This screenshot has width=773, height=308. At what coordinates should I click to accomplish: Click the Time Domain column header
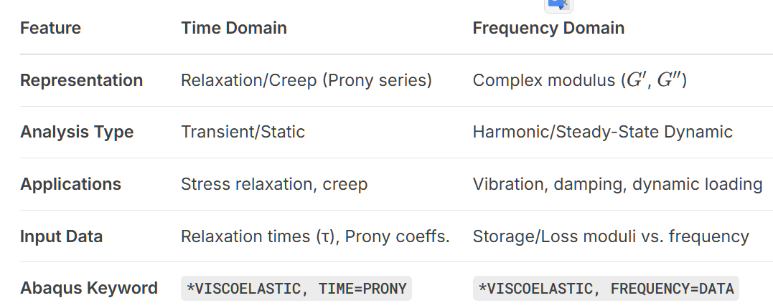(234, 28)
